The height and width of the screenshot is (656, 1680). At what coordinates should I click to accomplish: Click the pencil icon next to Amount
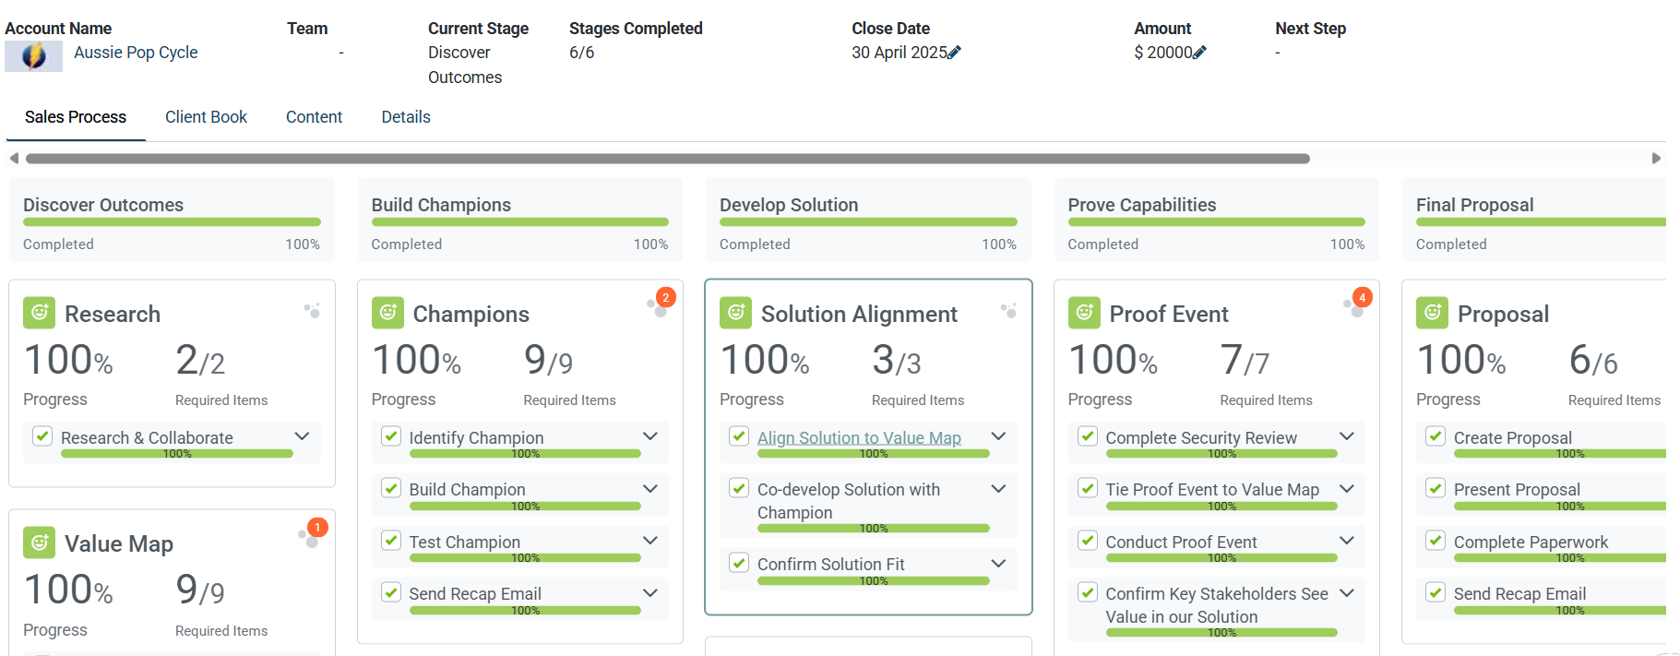coord(1199,53)
